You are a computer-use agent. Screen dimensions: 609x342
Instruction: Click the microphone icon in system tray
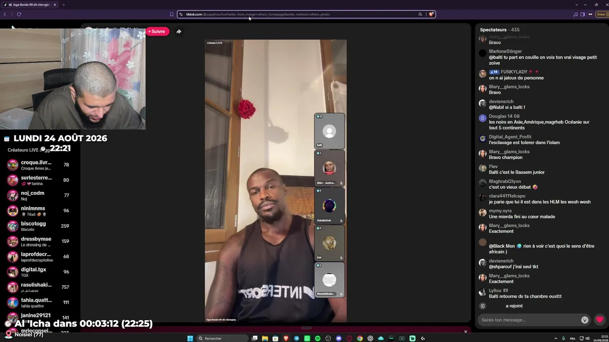pos(564,338)
